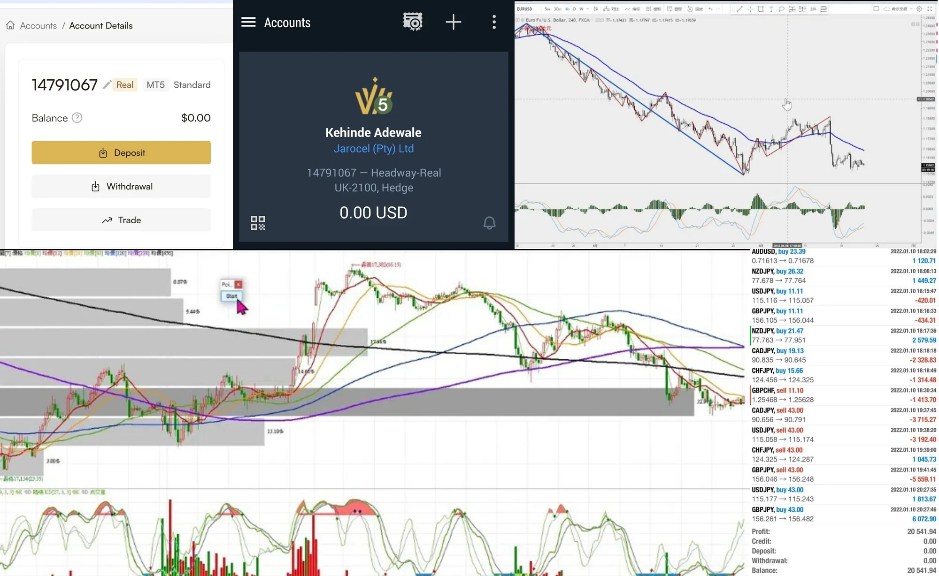Open notifications bell on the account card
Screen dimensions: 939x576
pyautogui.click(x=489, y=223)
